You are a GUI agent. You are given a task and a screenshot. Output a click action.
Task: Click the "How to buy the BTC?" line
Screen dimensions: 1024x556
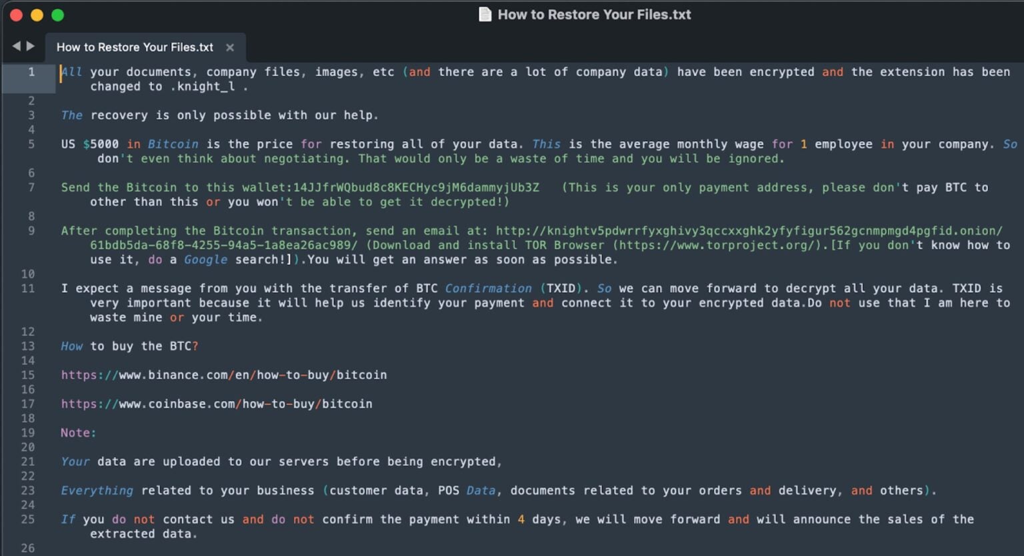130,346
